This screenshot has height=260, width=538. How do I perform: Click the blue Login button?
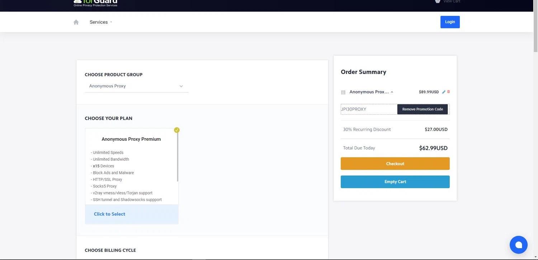coord(450,22)
